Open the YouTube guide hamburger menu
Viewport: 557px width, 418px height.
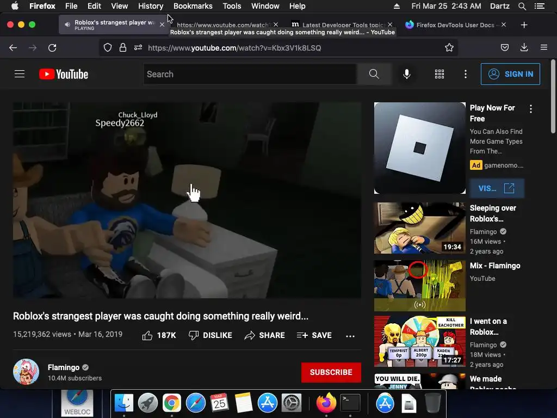point(20,74)
